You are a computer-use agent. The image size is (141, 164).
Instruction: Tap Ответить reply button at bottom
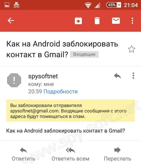pyautogui.click(x=24, y=154)
